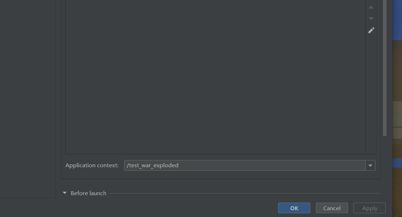Open the Application context dropdown arrow
The image size is (402, 217).
(370, 165)
